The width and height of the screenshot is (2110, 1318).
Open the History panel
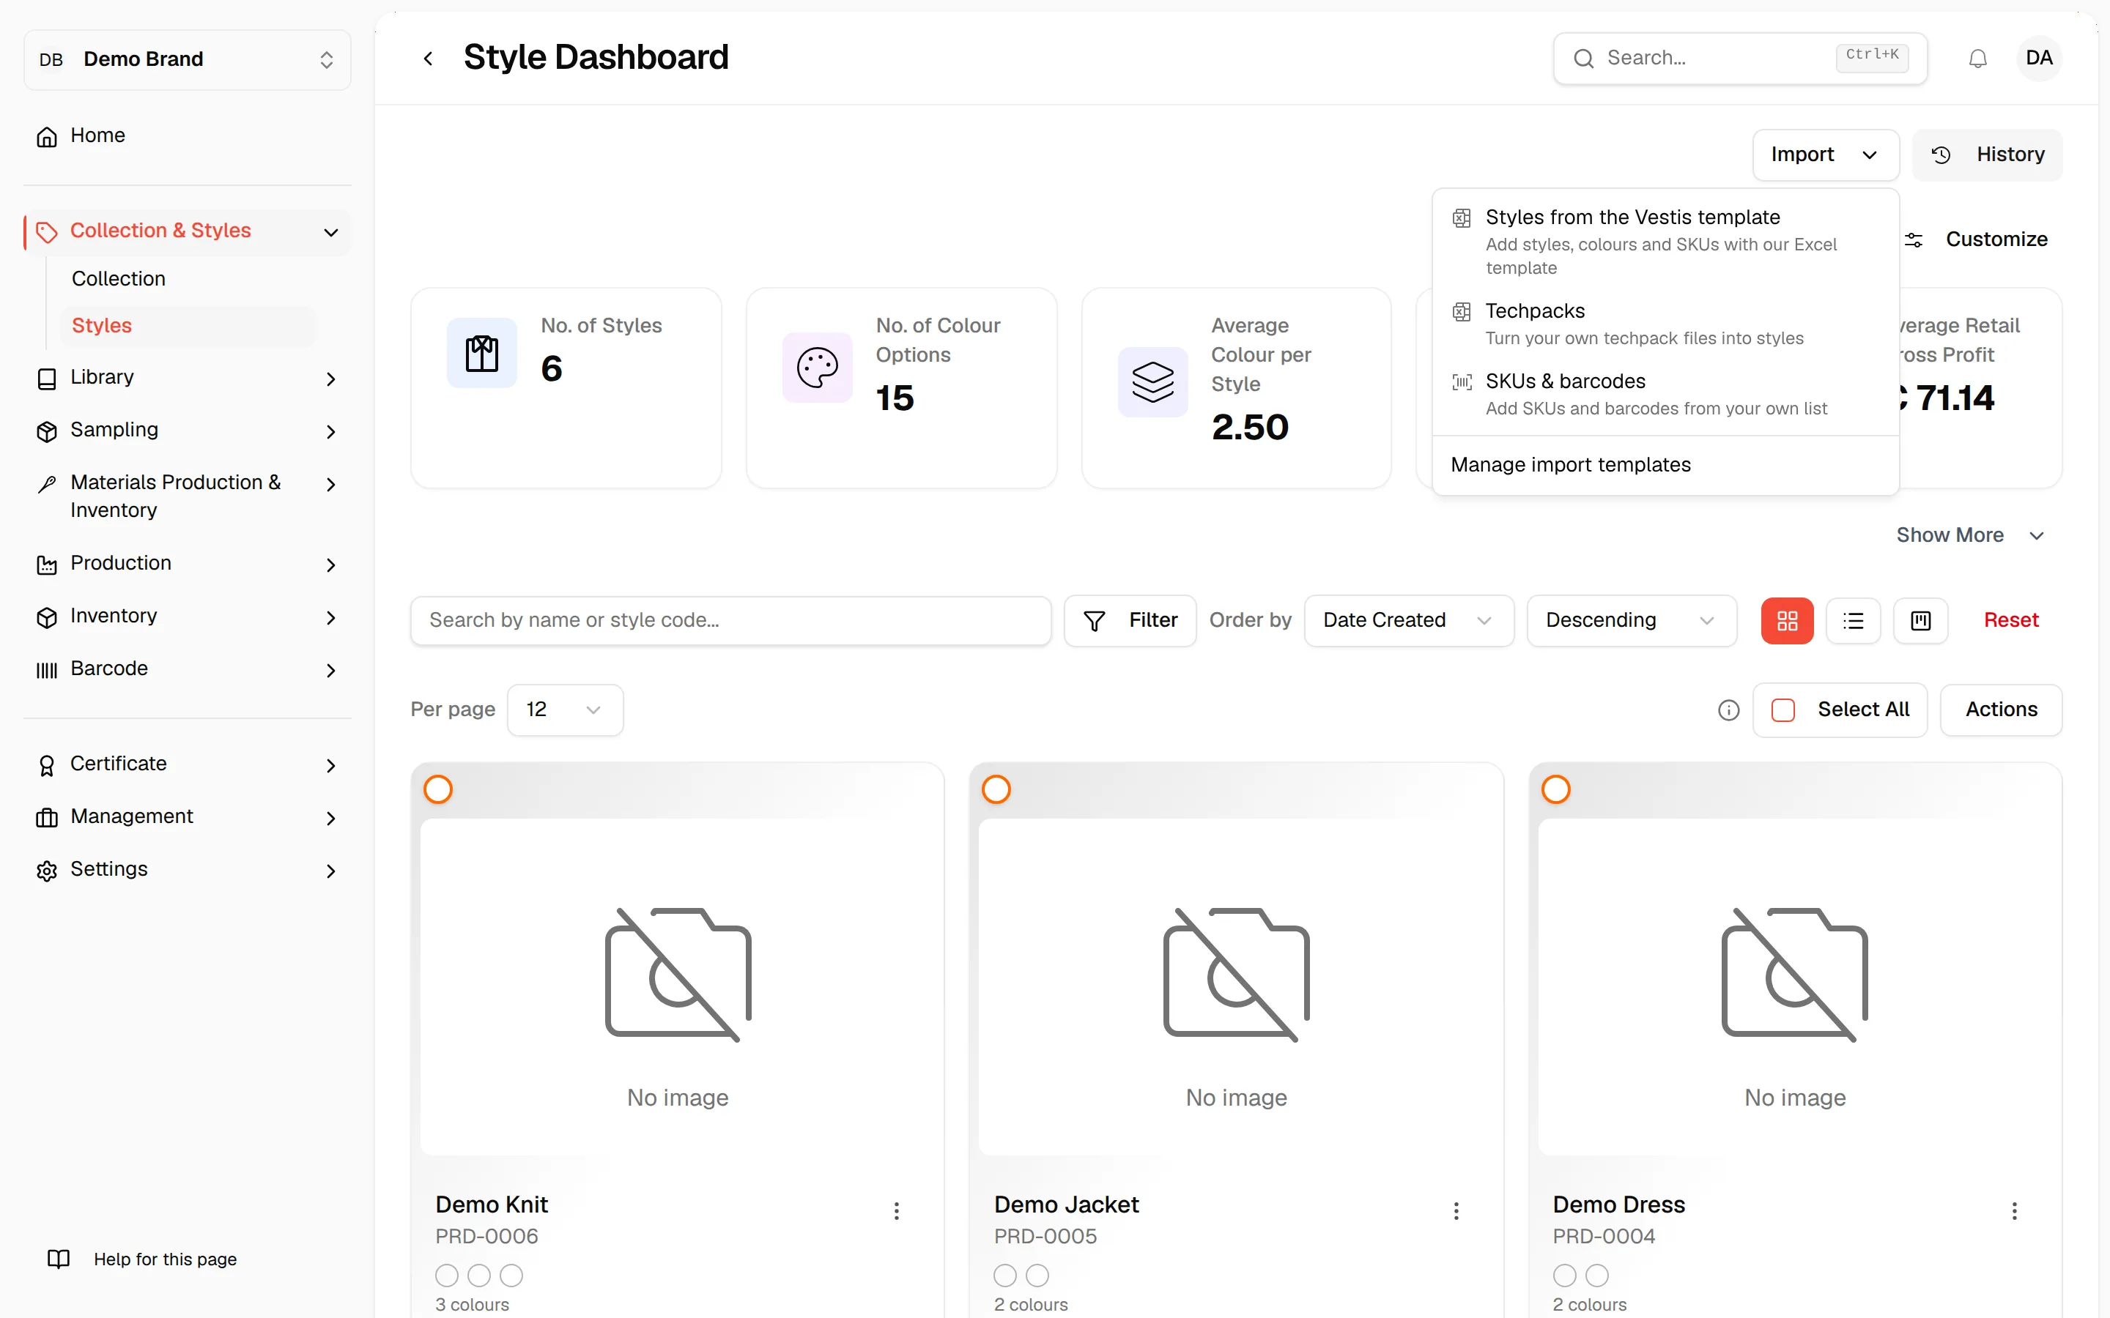[1987, 155]
